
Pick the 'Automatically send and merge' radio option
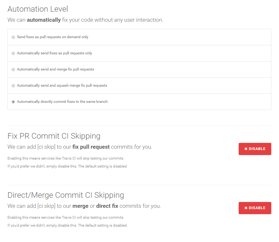click(13, 69)
